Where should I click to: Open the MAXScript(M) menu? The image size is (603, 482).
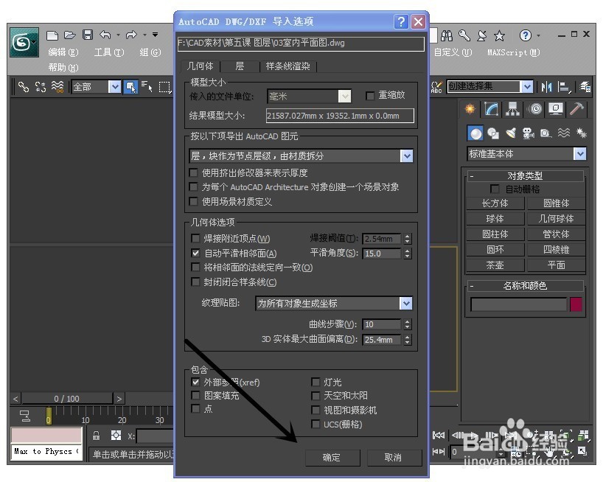(514, 52)
